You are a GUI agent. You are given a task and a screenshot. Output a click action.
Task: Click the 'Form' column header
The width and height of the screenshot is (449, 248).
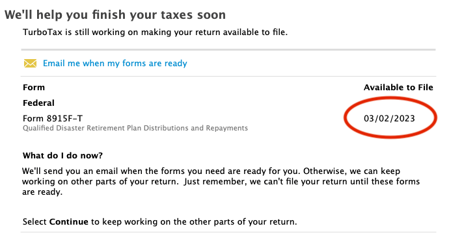tap(34, 88)
